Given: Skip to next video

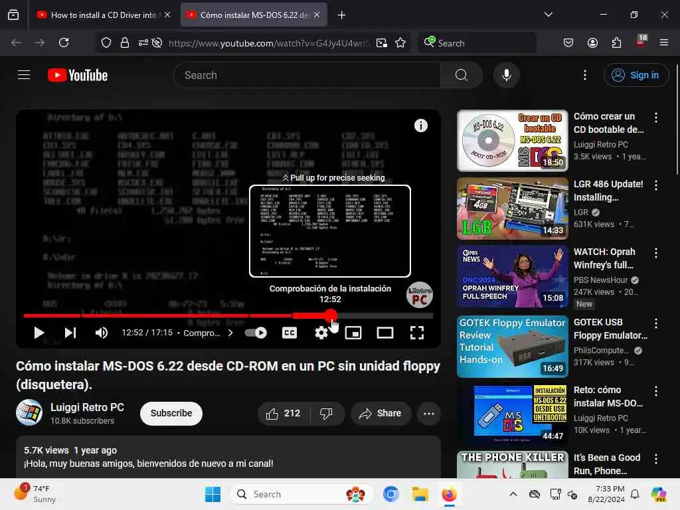Looking at the screenshot, I should (70, 333).
